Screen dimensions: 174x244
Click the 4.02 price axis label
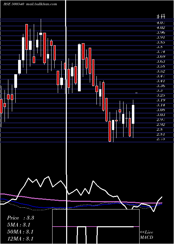tap(161, 28)
